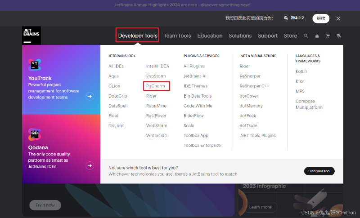Open the Education menu
The image size is (360, 218).
210,36
